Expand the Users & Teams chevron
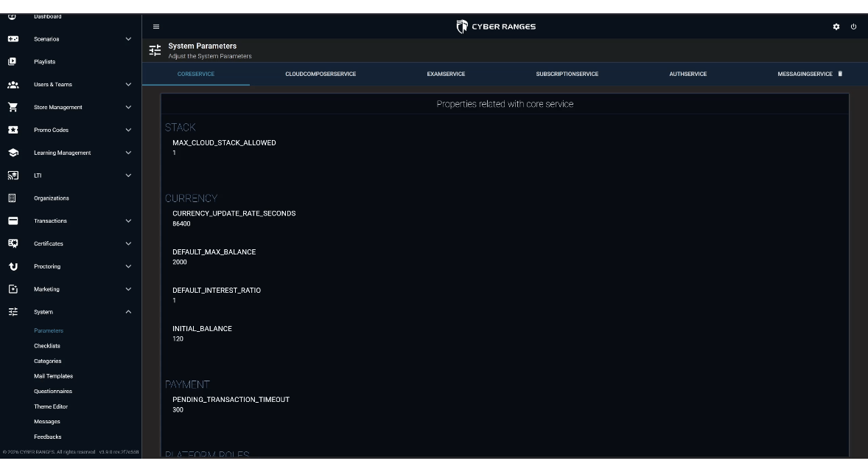Screen dimensions: 868x472 pos(128,84)
